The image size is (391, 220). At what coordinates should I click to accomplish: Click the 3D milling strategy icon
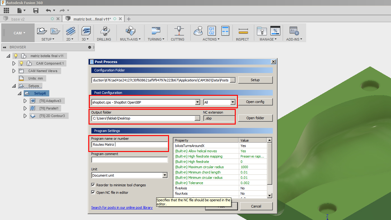[x=86, y=31]
